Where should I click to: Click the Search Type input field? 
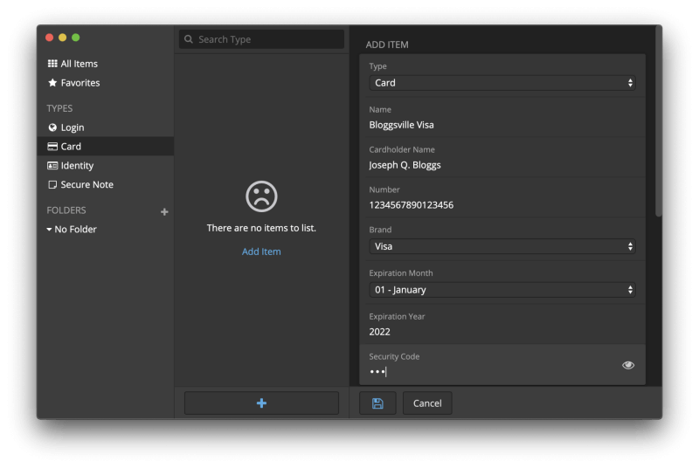(x=261, y=39)
